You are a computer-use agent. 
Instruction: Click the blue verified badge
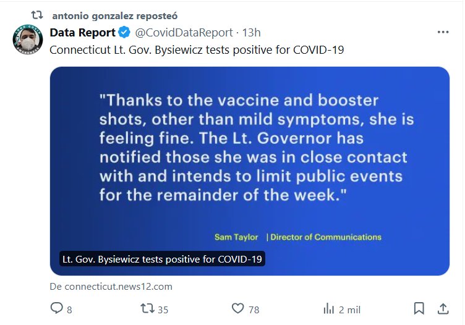click(x=124, y=32)
